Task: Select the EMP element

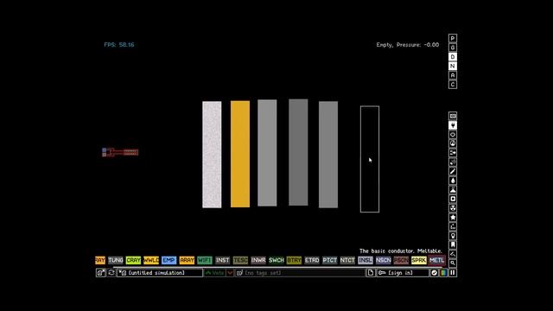Action: pos(169,260)
